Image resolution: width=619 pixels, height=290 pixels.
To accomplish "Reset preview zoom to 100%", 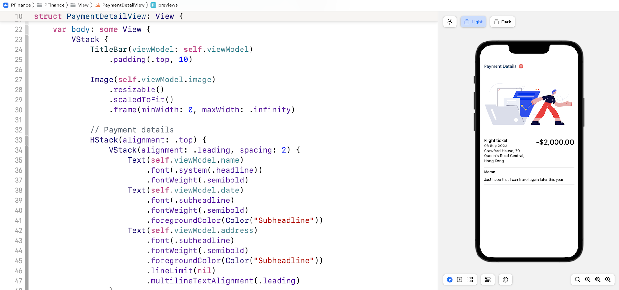I will tap(588, 280).
